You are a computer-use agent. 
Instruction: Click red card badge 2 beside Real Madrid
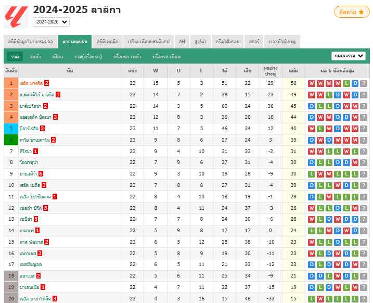(x=47, y=83)
